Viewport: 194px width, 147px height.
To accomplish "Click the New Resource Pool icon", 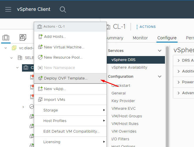I will (40, 58).
